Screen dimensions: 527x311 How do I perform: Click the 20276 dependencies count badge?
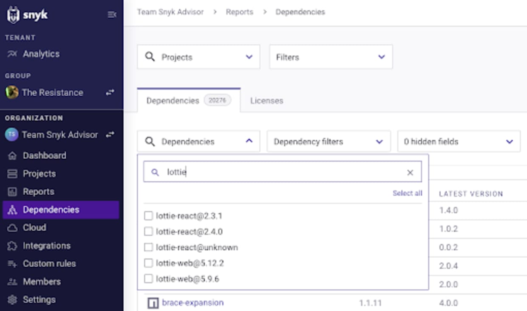click(x=217, y=100)
